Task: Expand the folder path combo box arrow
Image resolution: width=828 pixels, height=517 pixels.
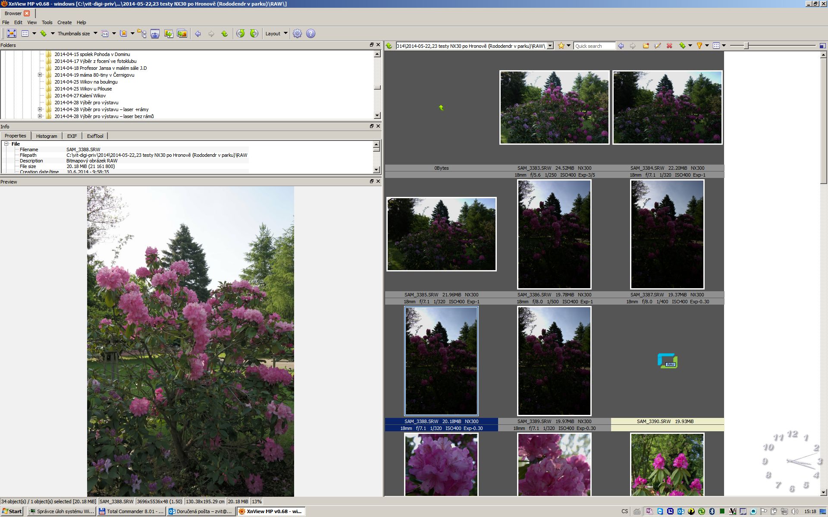Action: point(550,46)
